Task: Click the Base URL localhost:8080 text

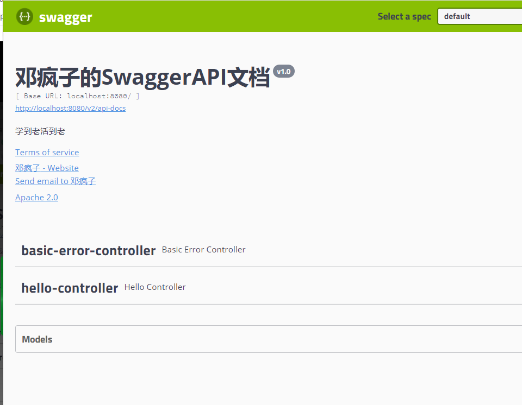Action: (x=78, y=96)
